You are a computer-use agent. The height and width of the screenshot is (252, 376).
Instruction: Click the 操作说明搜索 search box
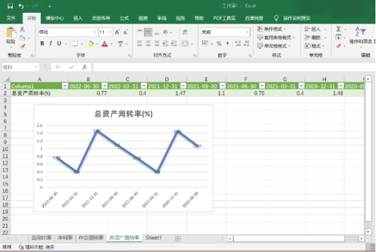point(297,18)
